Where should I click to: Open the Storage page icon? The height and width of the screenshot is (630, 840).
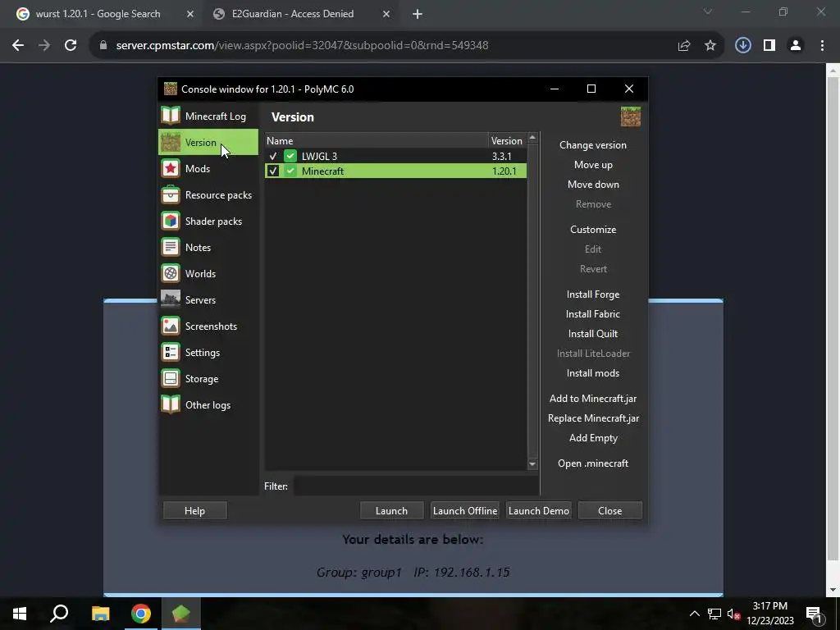(171, 378)
